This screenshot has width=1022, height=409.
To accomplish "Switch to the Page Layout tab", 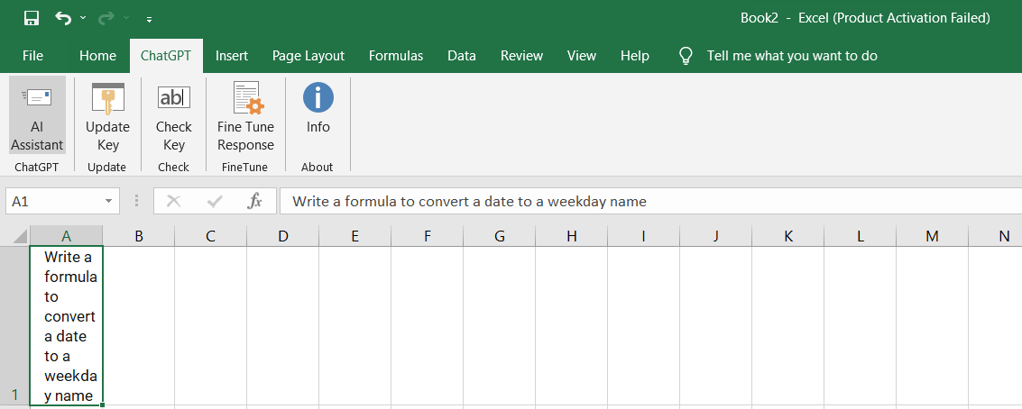I will pyautogui.click(x=308, y=56).
